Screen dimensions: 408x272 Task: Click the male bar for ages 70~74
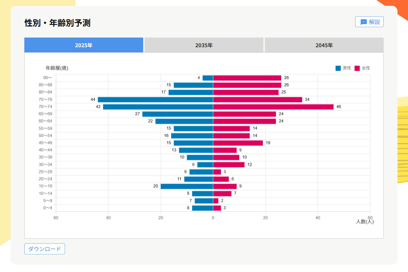158,107
